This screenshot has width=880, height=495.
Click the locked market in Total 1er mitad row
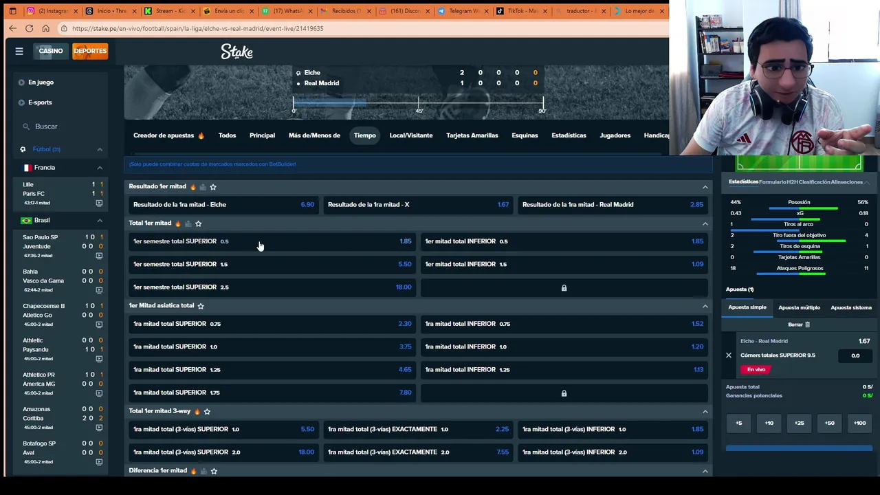coord(564,287)
